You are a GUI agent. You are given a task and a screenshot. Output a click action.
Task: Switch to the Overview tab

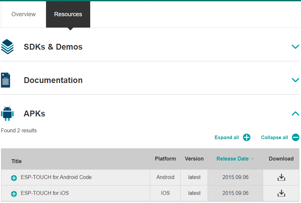point(23,14)
